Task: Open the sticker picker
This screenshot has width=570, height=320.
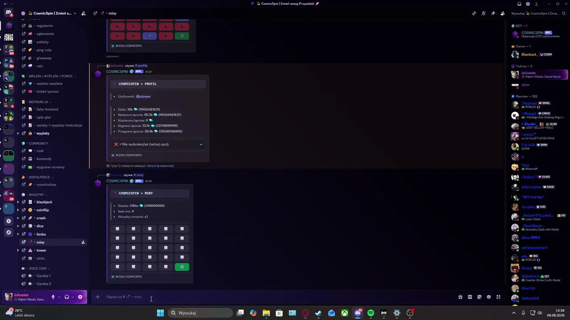Action: pos(479,297)
